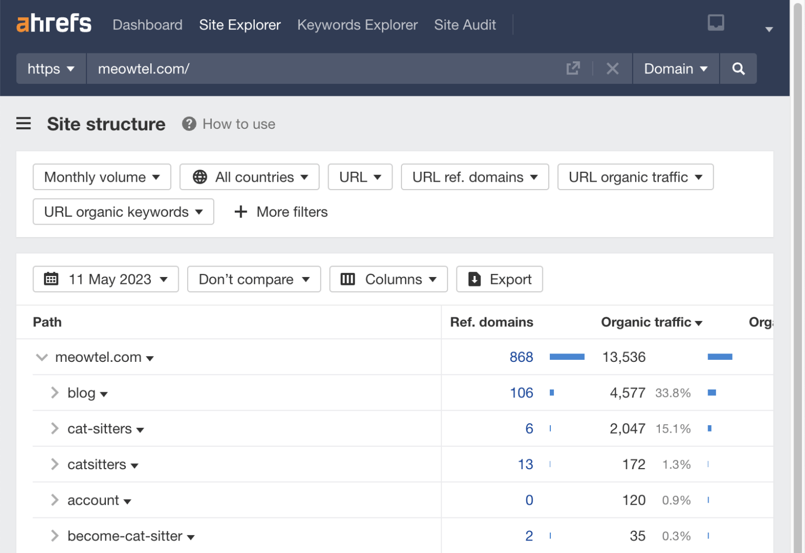Click the "How to use" help icon

pyautogui.click(x=189, y=124)
